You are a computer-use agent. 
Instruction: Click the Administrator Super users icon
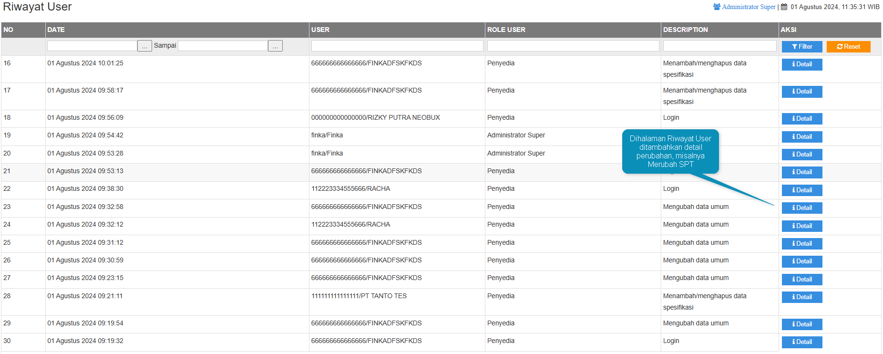pyautogui.click(x=717, y=7)
